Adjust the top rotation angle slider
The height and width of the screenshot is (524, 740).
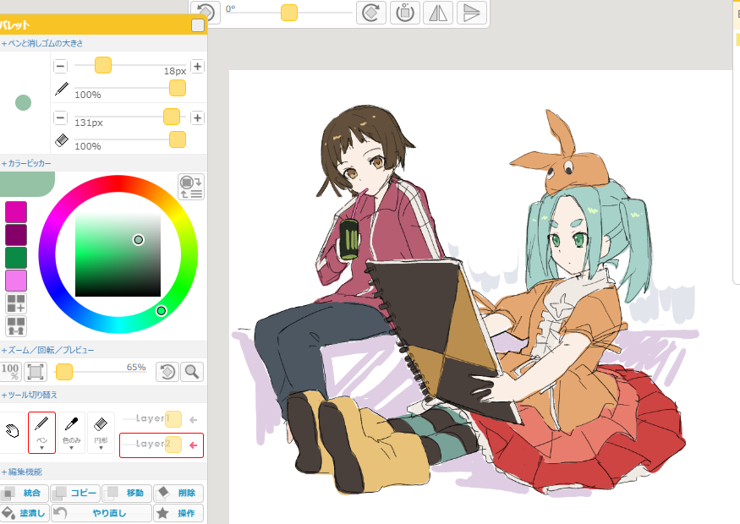click(289, 13)
